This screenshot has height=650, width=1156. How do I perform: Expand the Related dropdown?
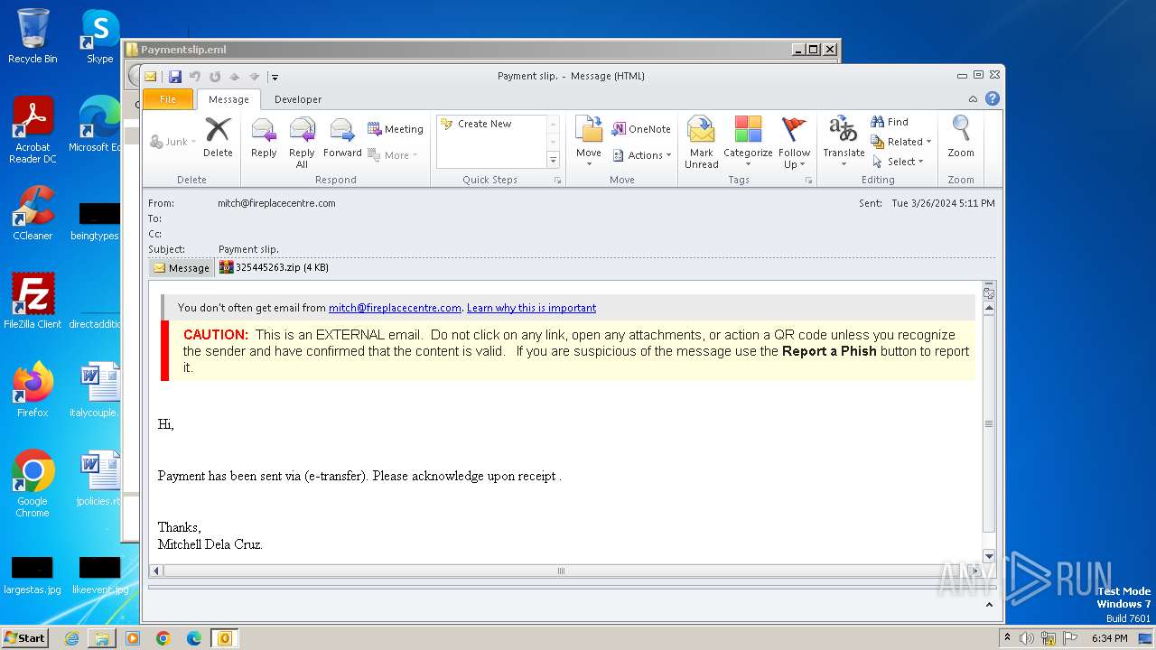[901, 142]
